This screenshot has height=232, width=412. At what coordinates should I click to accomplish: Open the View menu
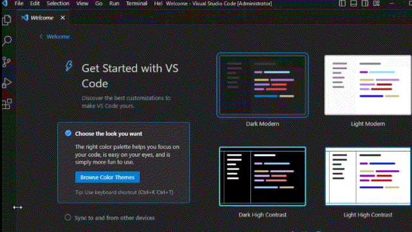tap(82, 3)
